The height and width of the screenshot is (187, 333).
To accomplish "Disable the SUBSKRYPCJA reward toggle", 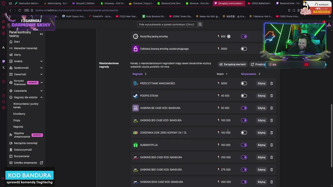I will (244, 145).
